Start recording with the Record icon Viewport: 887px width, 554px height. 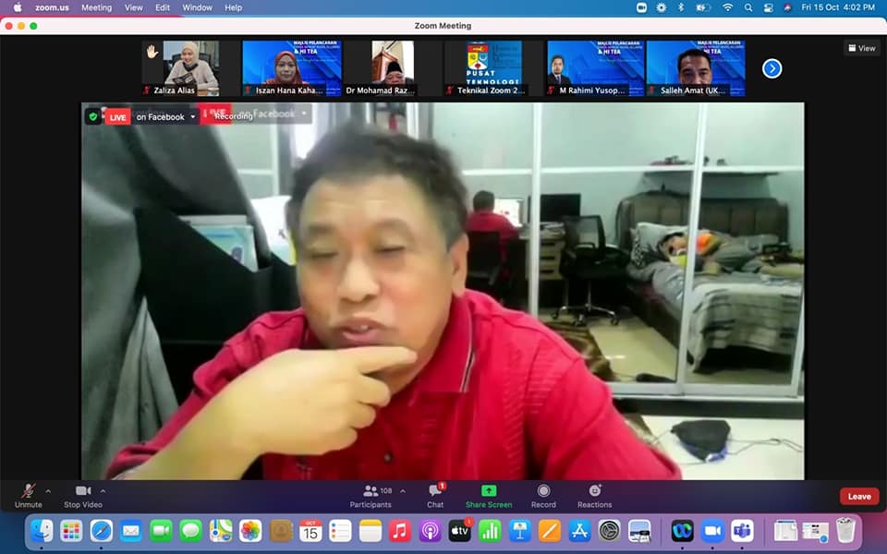[x=543, y=491]
